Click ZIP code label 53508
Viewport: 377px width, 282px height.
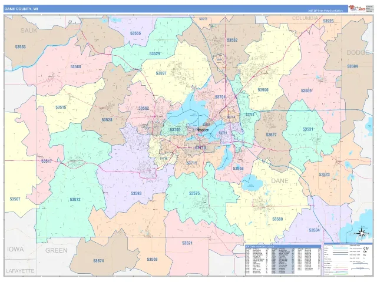(152, 259)
